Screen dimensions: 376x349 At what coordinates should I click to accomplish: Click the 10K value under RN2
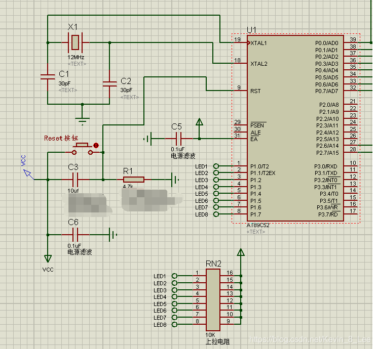click(210, 335)
